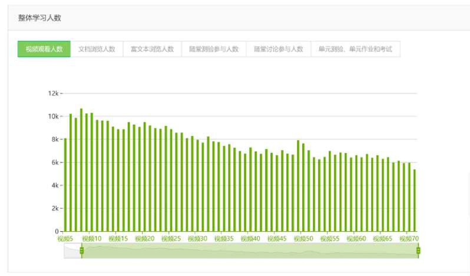The height and width of the screenshot is (276, 470).
Task: Open 单元测验、单元作业和考试 tab
Action: 355,50
